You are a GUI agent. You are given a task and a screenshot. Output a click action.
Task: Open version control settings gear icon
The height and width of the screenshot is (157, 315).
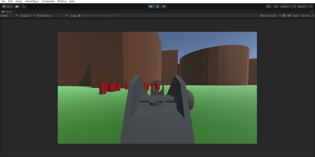point(24,6)
